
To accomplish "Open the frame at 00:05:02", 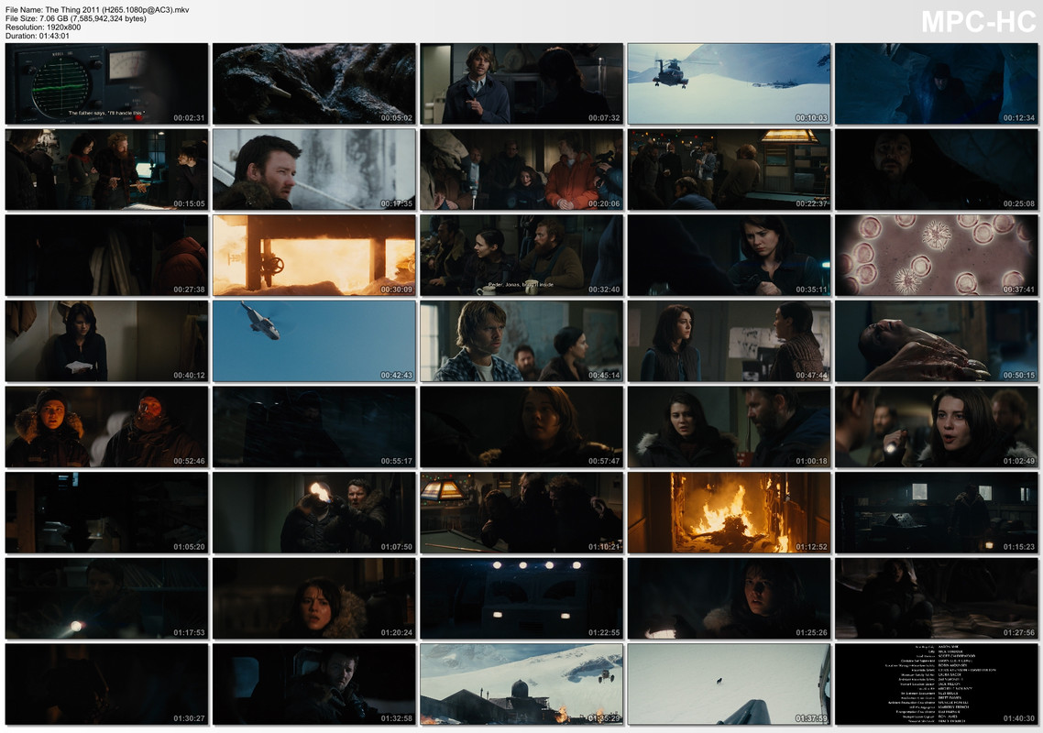I will [314, 83].
